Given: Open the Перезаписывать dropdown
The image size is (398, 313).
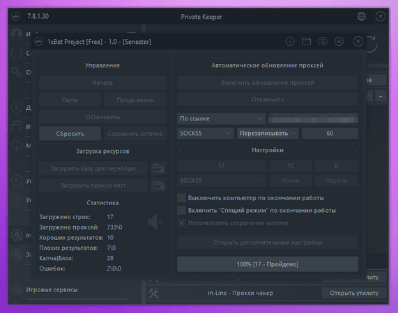Looking at the screenshot, I should [268, 134].
